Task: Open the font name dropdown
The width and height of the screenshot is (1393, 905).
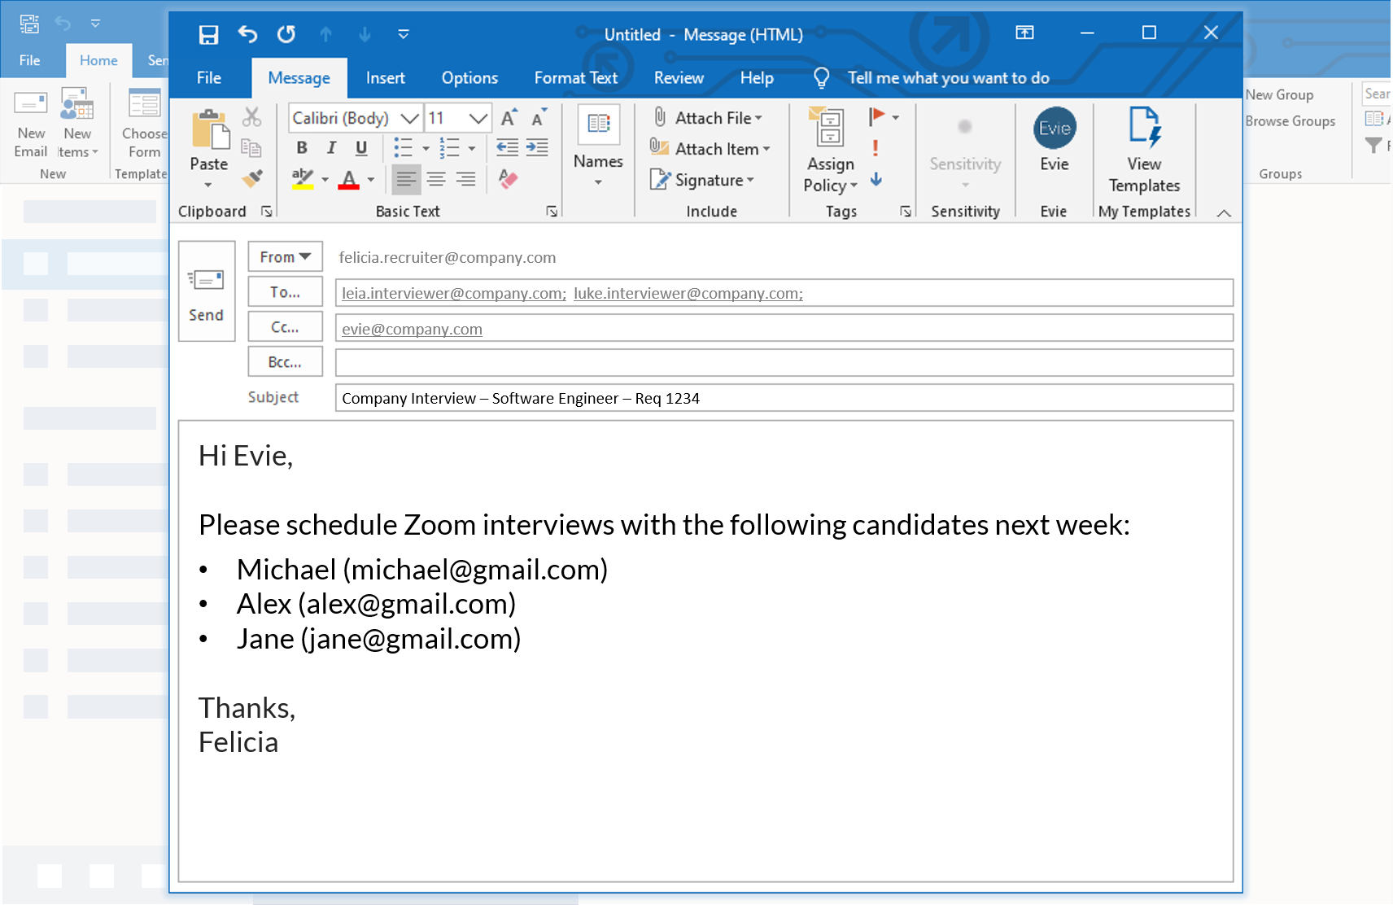Action: pyautogui.click(x=409, y=118)
